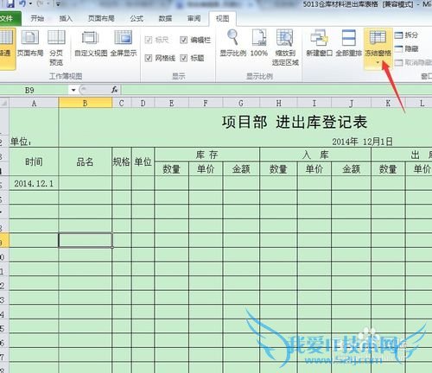Click the cell containing 2014.12.1
The height and width of the screenshot is (373, 432).
pos(34,183)
